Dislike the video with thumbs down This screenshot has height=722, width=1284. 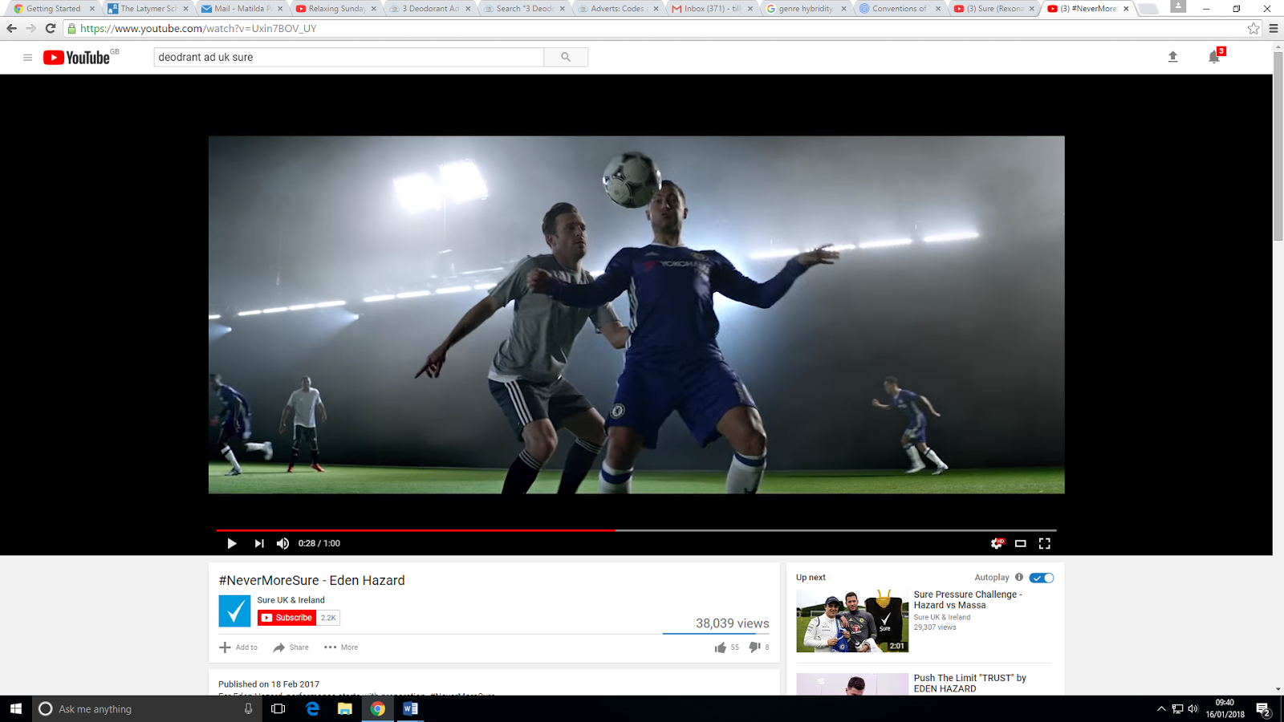pyautogui.click(x=754, y=647)
